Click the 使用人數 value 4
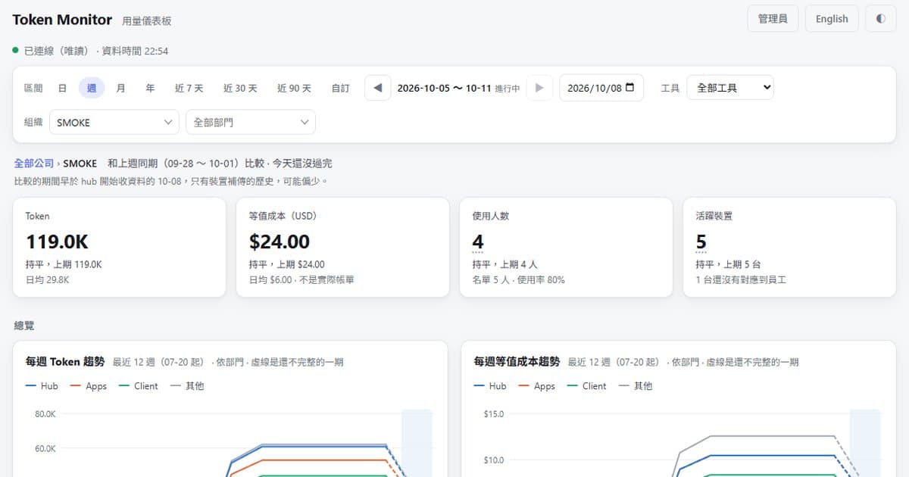Screen dimensions: 909x477 coord(478,242)
